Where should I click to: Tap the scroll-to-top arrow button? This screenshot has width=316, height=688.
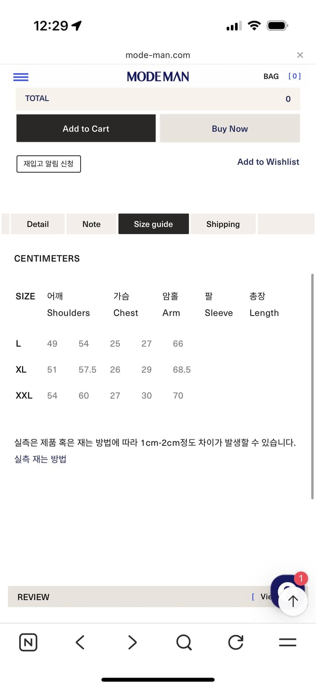click(293, 600)
